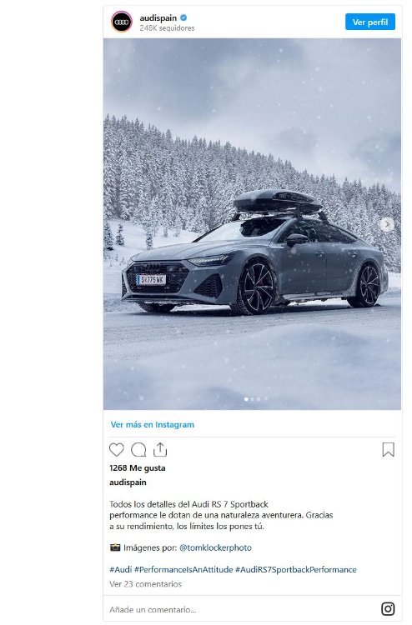Expand Ver 23 comentarios

[145, 584]
